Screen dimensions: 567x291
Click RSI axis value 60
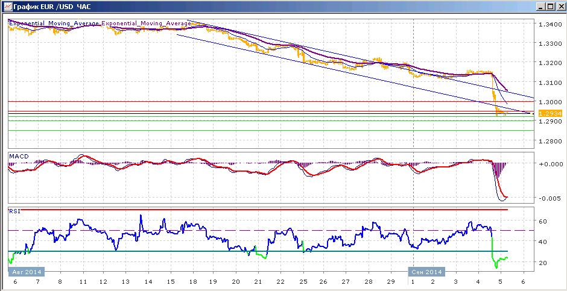543,221
